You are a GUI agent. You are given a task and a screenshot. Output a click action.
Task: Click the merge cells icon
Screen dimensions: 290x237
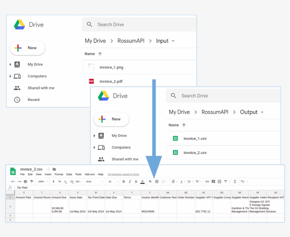163,182
